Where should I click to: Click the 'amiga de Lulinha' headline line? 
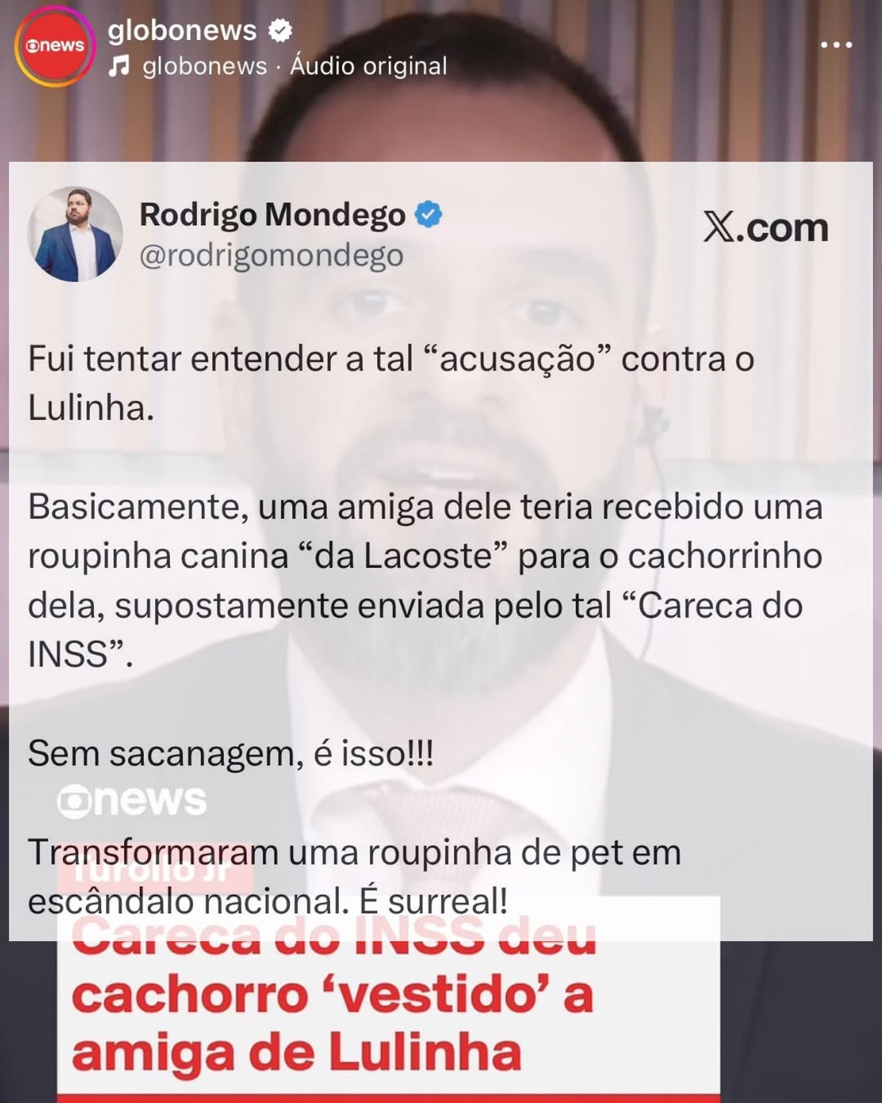(x=296, y=1052)
